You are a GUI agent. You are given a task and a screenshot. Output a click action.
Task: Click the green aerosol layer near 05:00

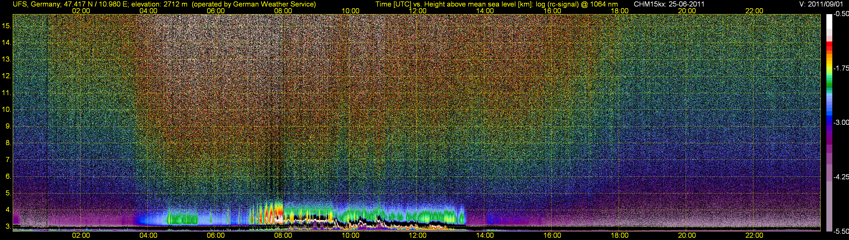(x=183, y=218)
